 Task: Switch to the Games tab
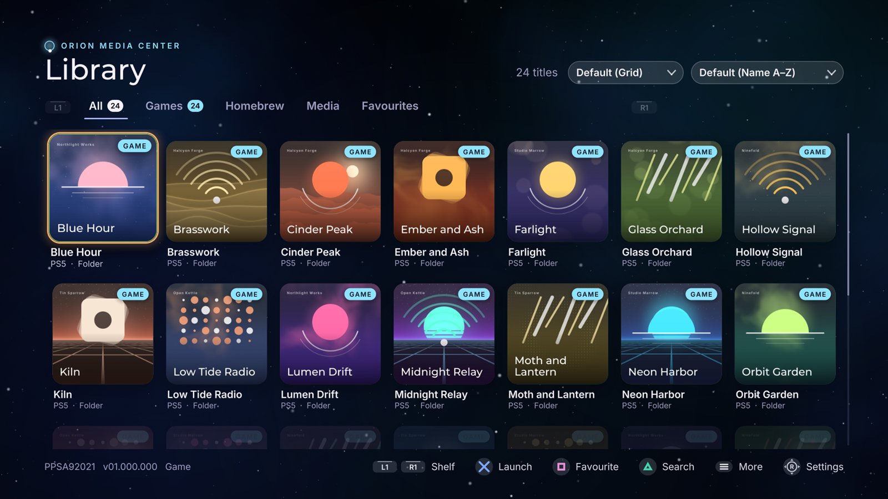click(x=174, y=106)
